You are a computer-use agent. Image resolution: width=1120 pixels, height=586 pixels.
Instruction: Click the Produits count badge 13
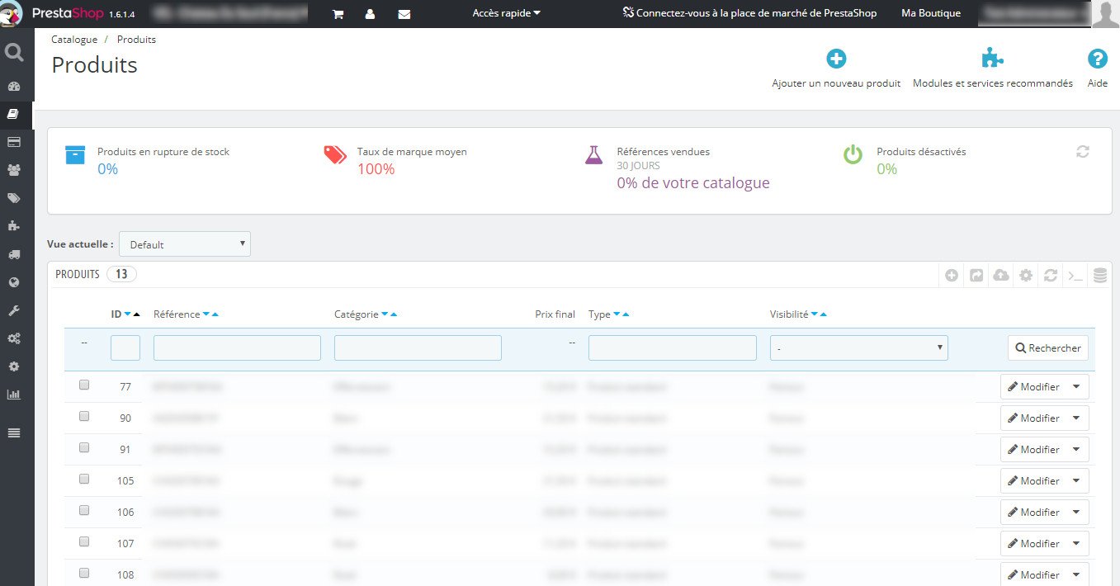pyautogui.click(x=121, y=274)
